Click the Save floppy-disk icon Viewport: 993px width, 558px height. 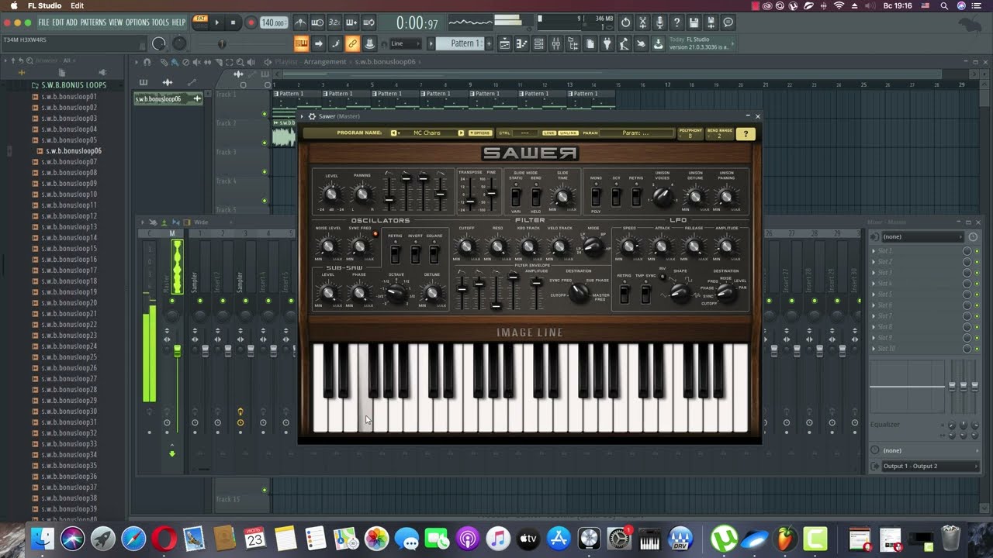[694, 22]
